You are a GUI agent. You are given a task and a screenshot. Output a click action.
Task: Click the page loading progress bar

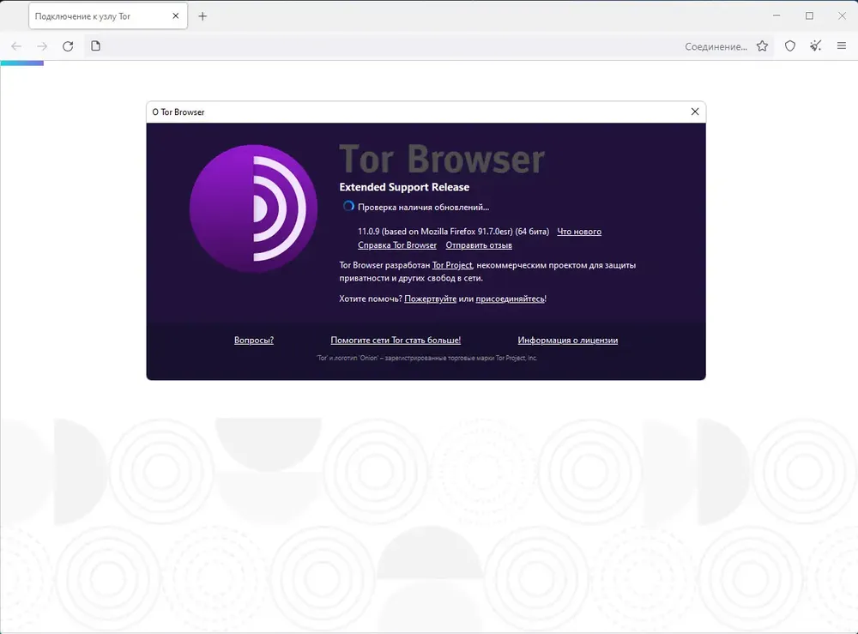click(22, 63)
